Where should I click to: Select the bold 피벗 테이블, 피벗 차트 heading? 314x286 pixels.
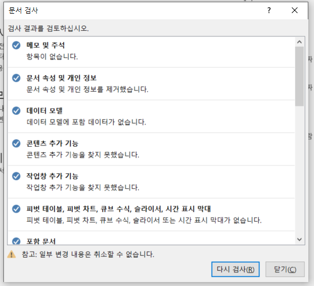point(118,209)
